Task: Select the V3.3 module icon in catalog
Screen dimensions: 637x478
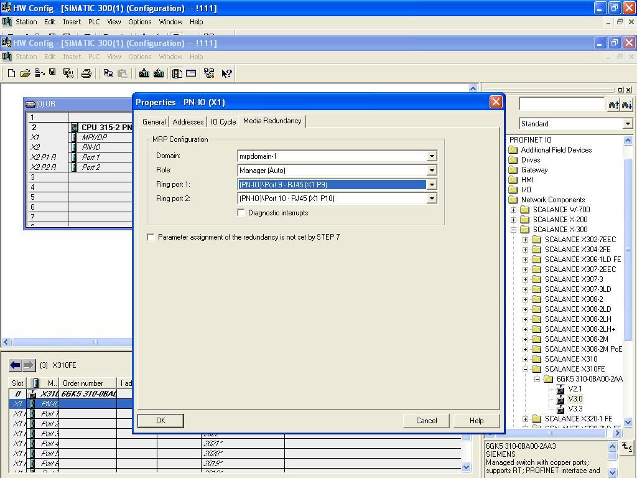Action: point(560,409)
